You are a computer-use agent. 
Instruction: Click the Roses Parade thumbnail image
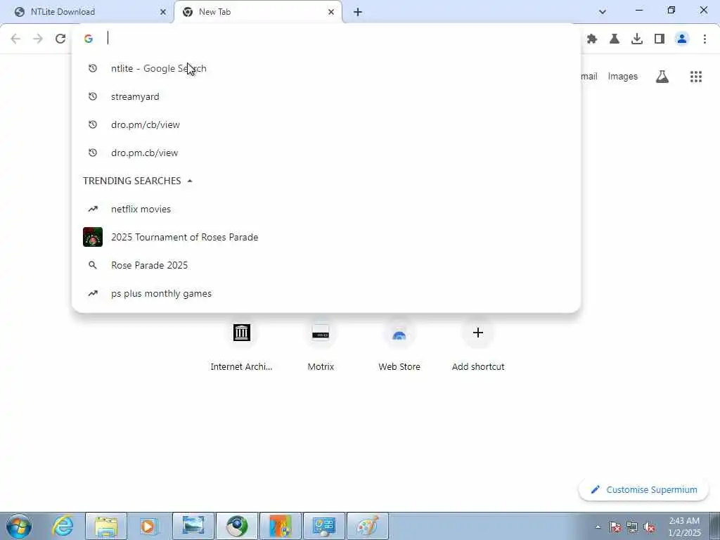[93, 237]
